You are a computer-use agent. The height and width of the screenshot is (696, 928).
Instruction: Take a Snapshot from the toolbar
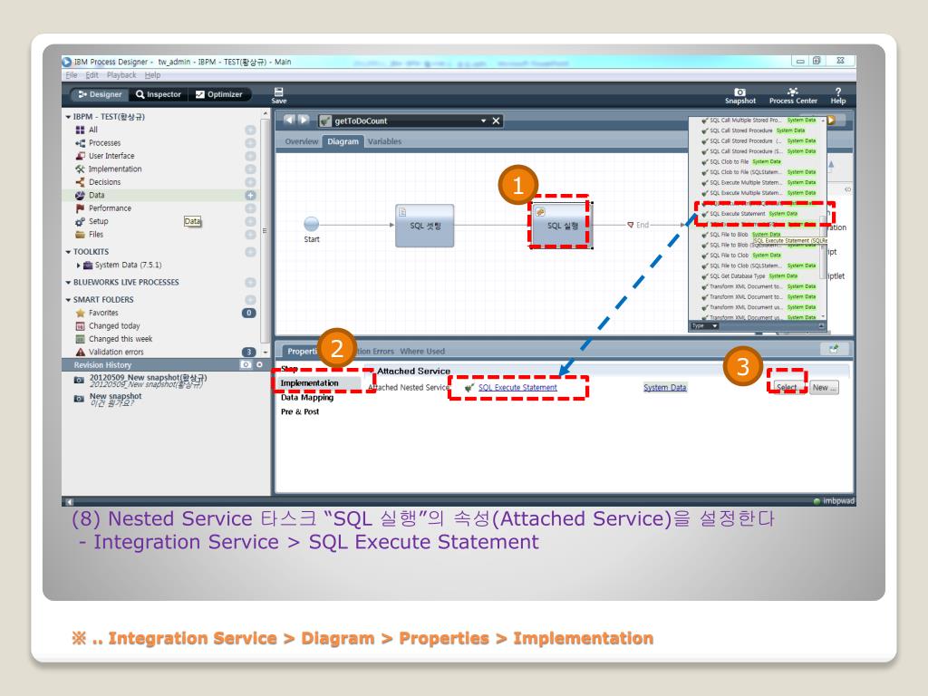coord(739,96)
